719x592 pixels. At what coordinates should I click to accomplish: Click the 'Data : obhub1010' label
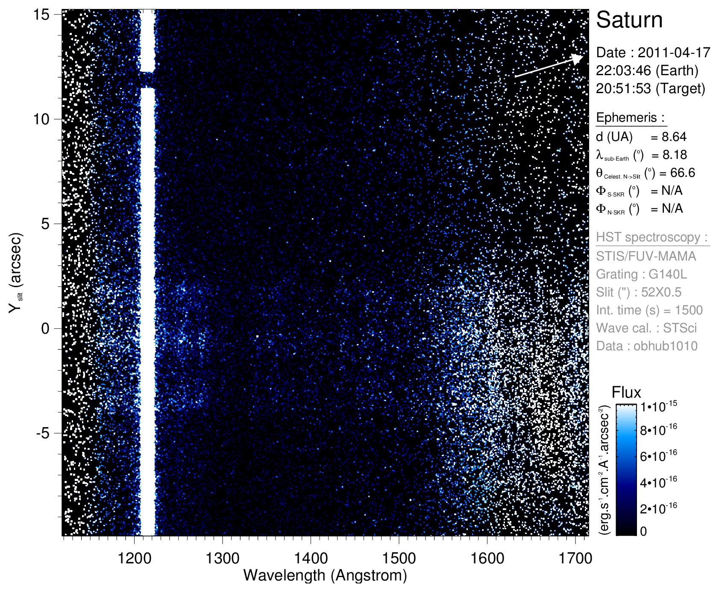click(646, 346)
